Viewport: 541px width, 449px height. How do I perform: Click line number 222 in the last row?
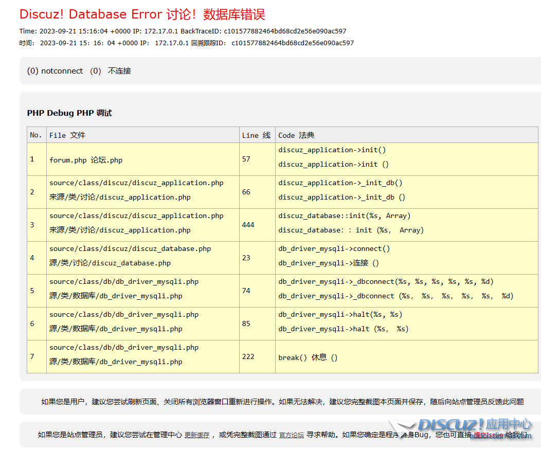(248, 356)
